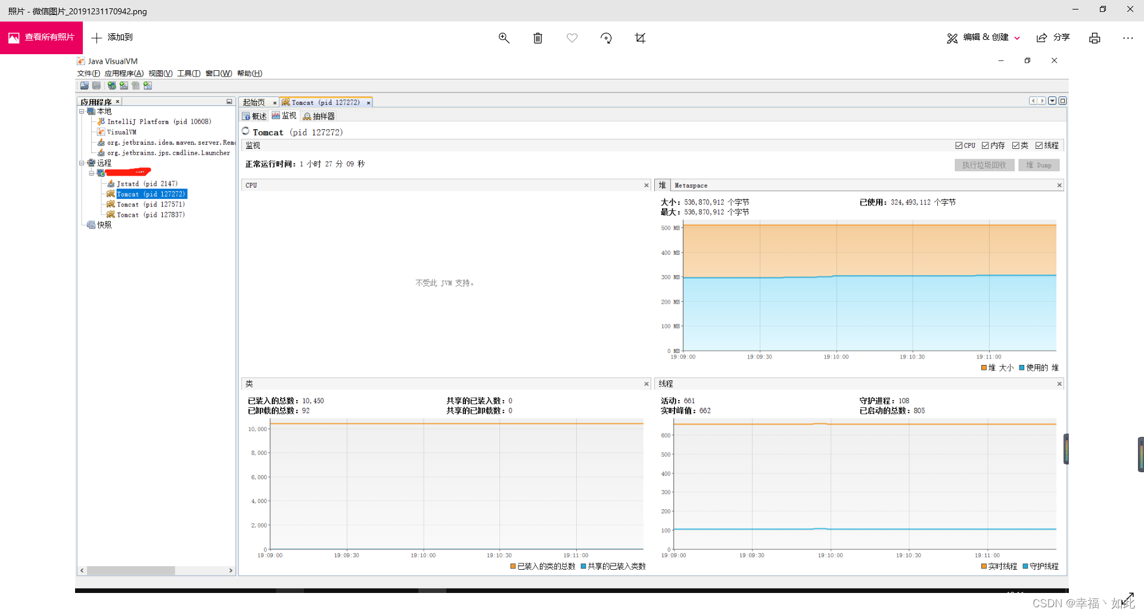The width and height of the screenshot is (1144, 615).
Task: Click Tomcat pid 127837 cat icon
Action: tap(111, 214)
